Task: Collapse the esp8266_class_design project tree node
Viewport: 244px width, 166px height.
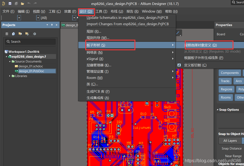Action: tap(6, 57)
